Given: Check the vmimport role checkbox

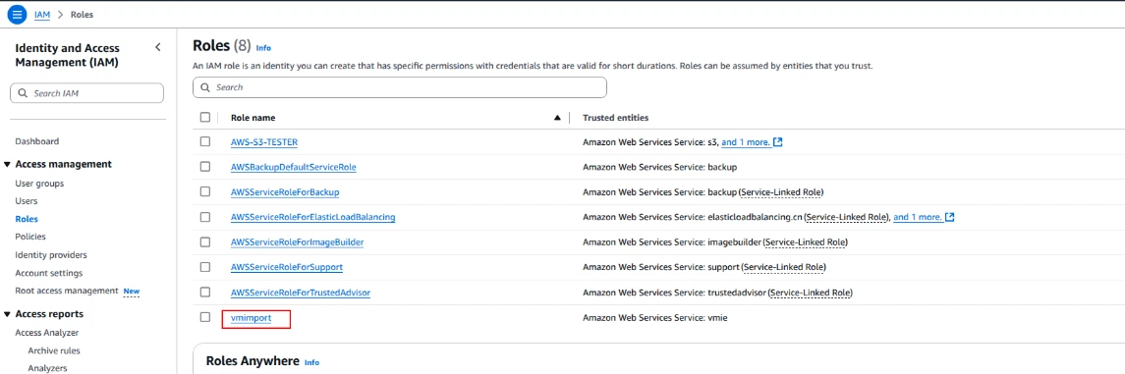Looking at the screenshot, I should [205, 317].
